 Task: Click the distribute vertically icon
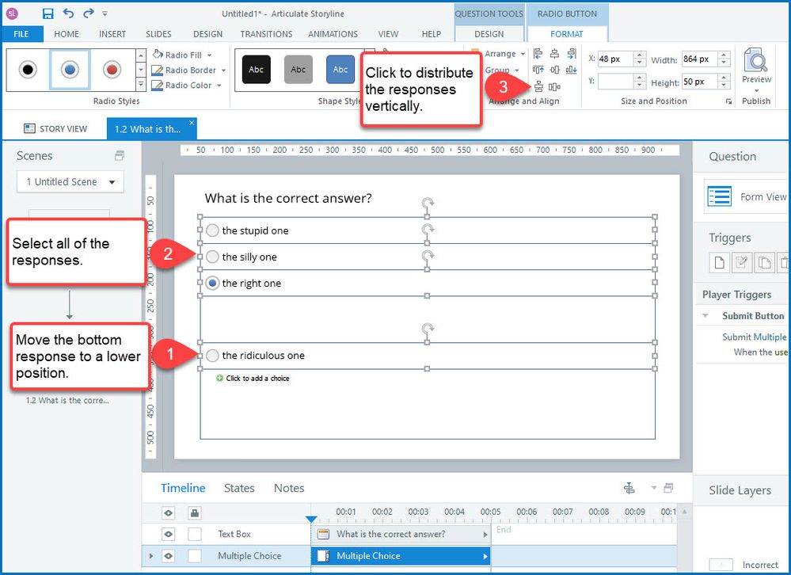(x=539, y=86)
